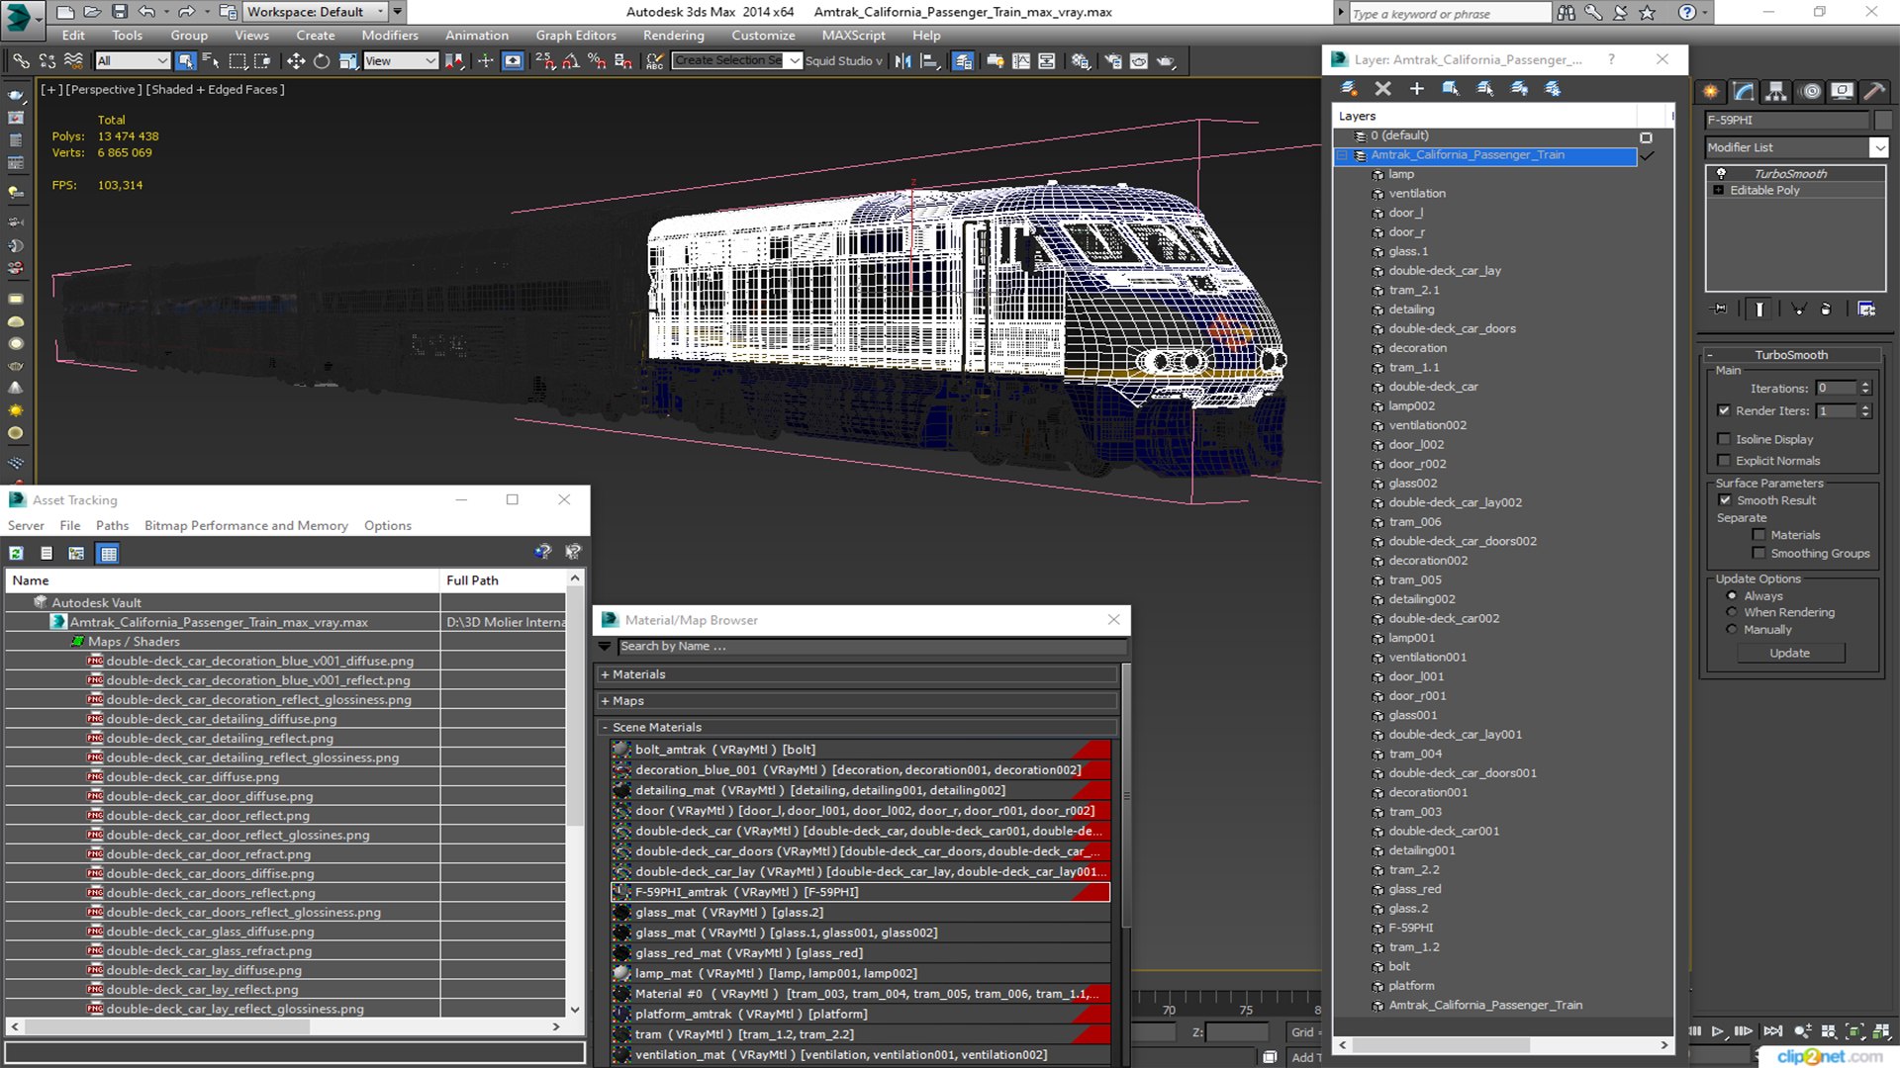Viewport: 1900px width, 1068px height.
Task: Open the Material Editor from toolbar
Action: pyautogui.click(x=1081, y=61)
